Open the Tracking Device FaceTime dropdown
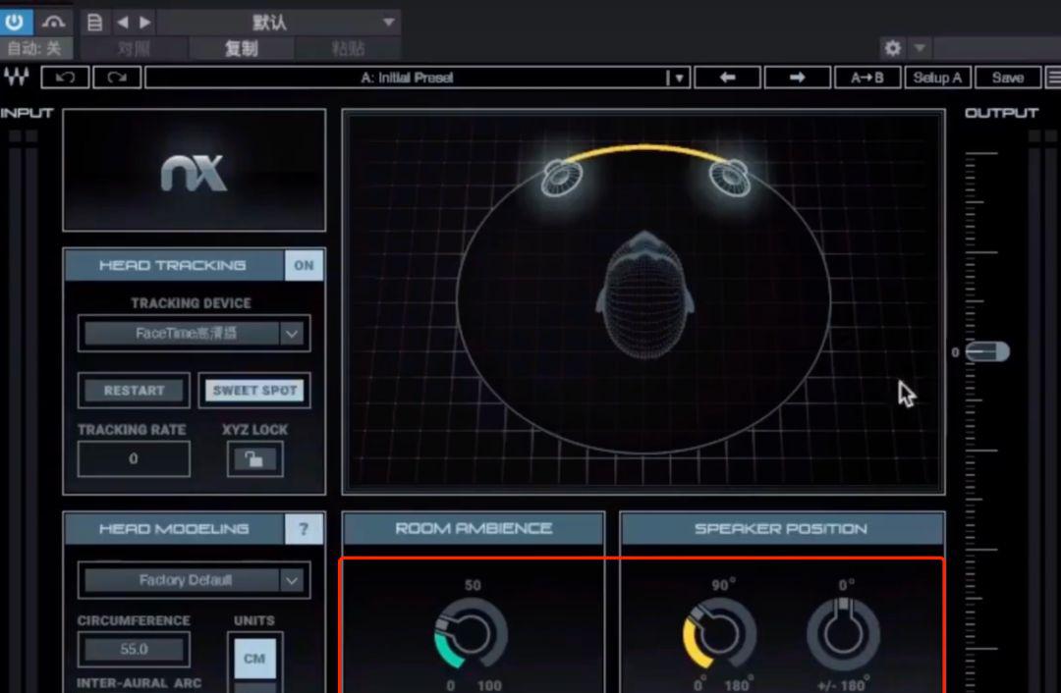This screenshot has height=693, width=1061. point(195,334)
